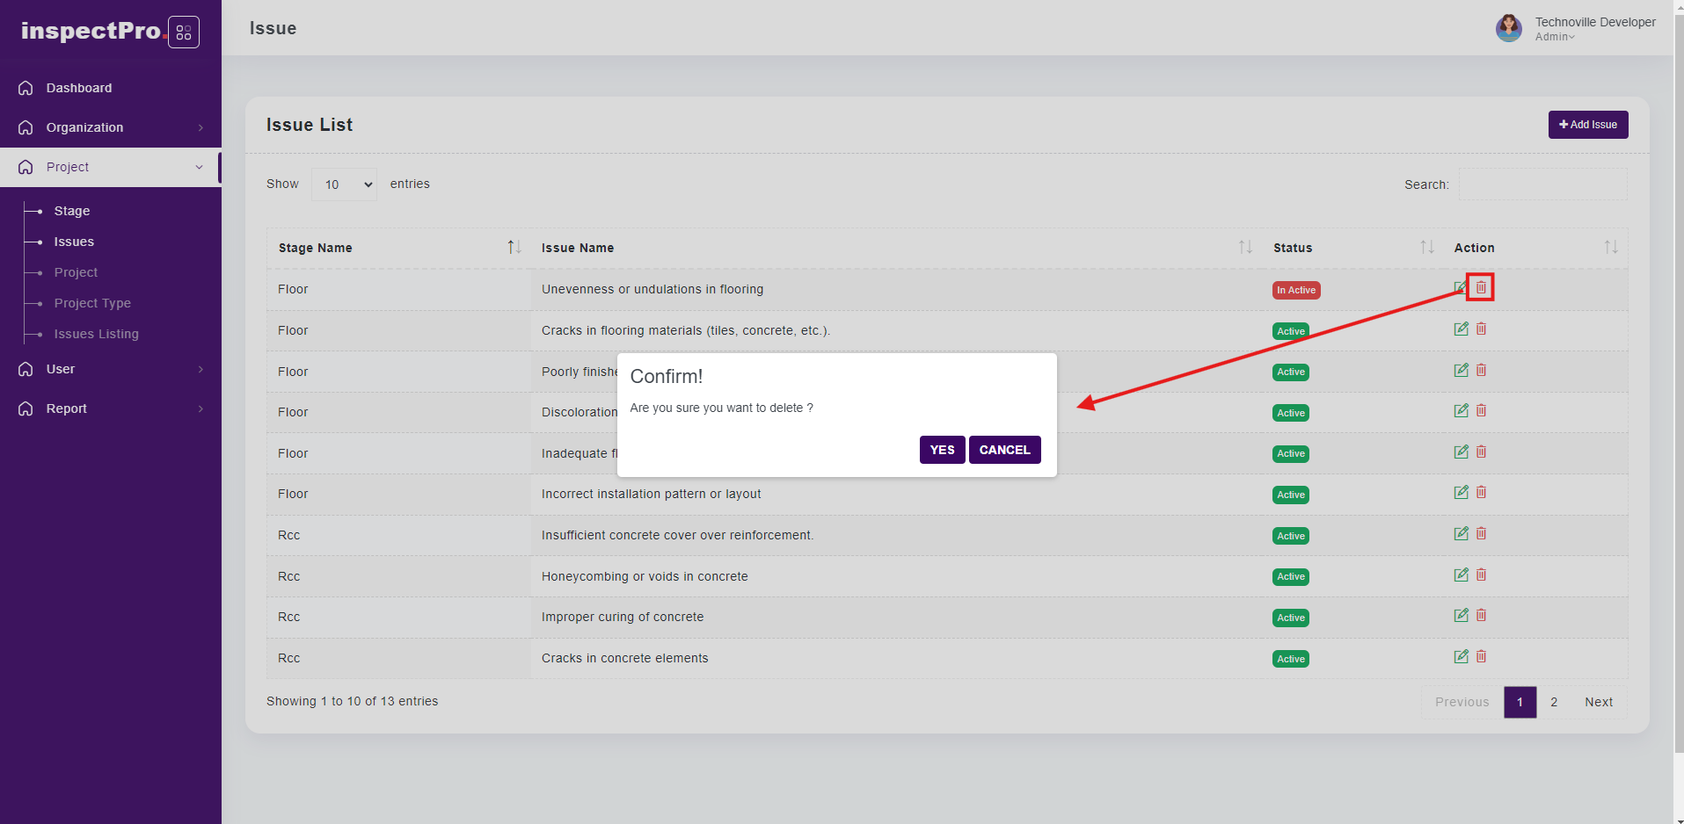Click edit icon for Cracks in flooring materials

tap(1461, 329)
